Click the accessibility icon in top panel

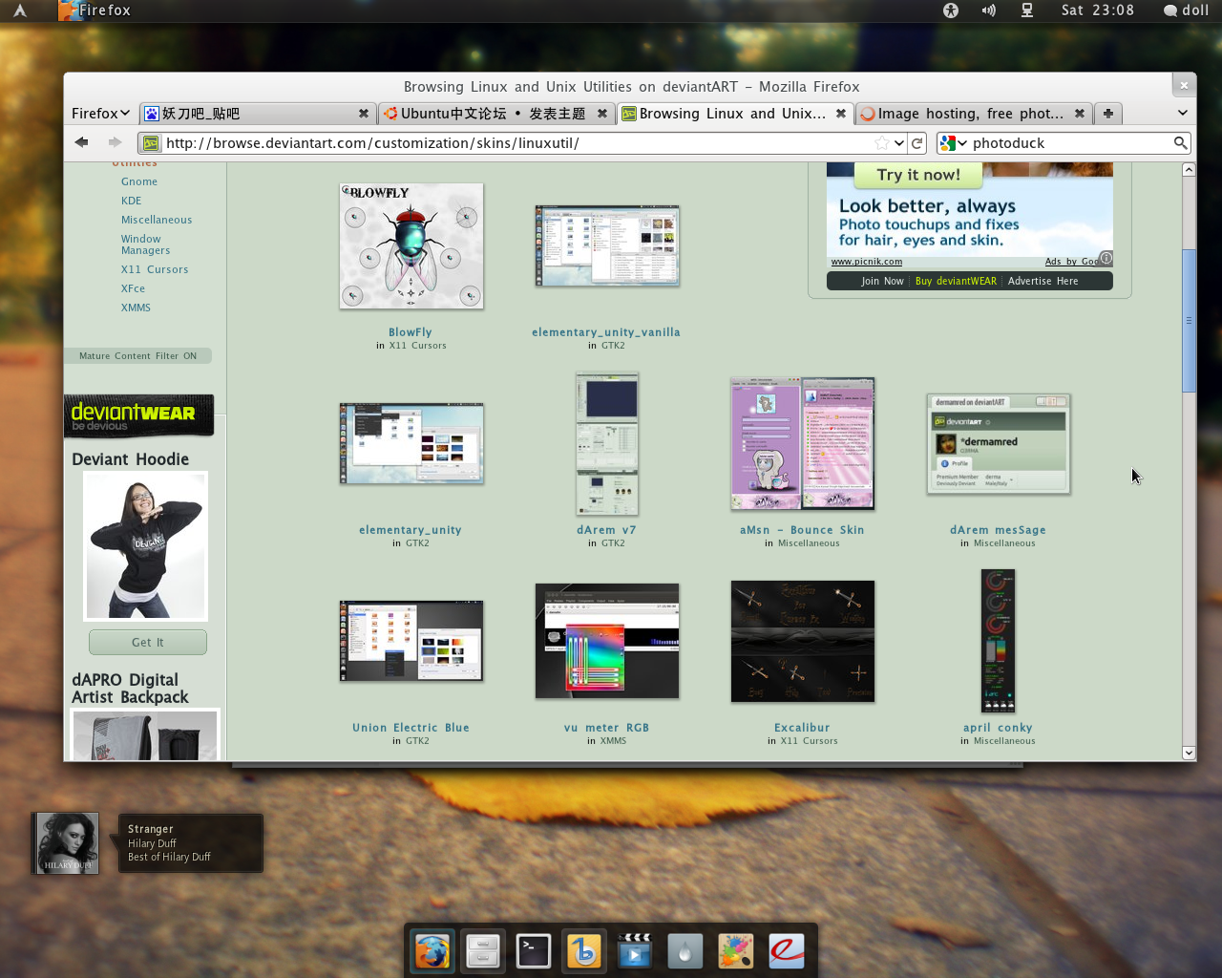pyautogui.click(x=951, y=11)
